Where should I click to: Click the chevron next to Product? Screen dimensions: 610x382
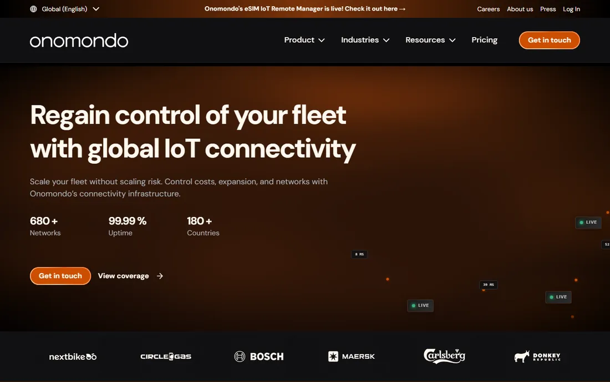(x=321, y=40)
